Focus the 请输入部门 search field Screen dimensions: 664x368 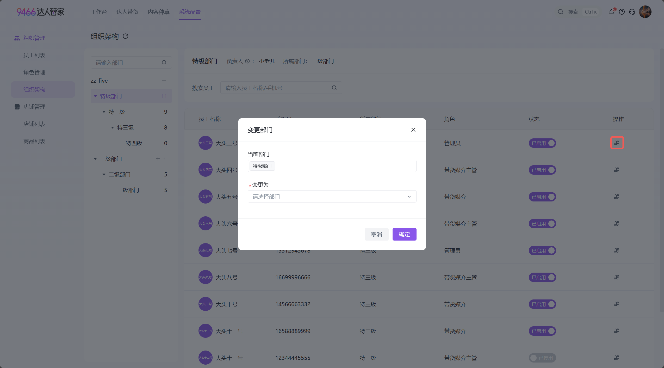[131, 63]
